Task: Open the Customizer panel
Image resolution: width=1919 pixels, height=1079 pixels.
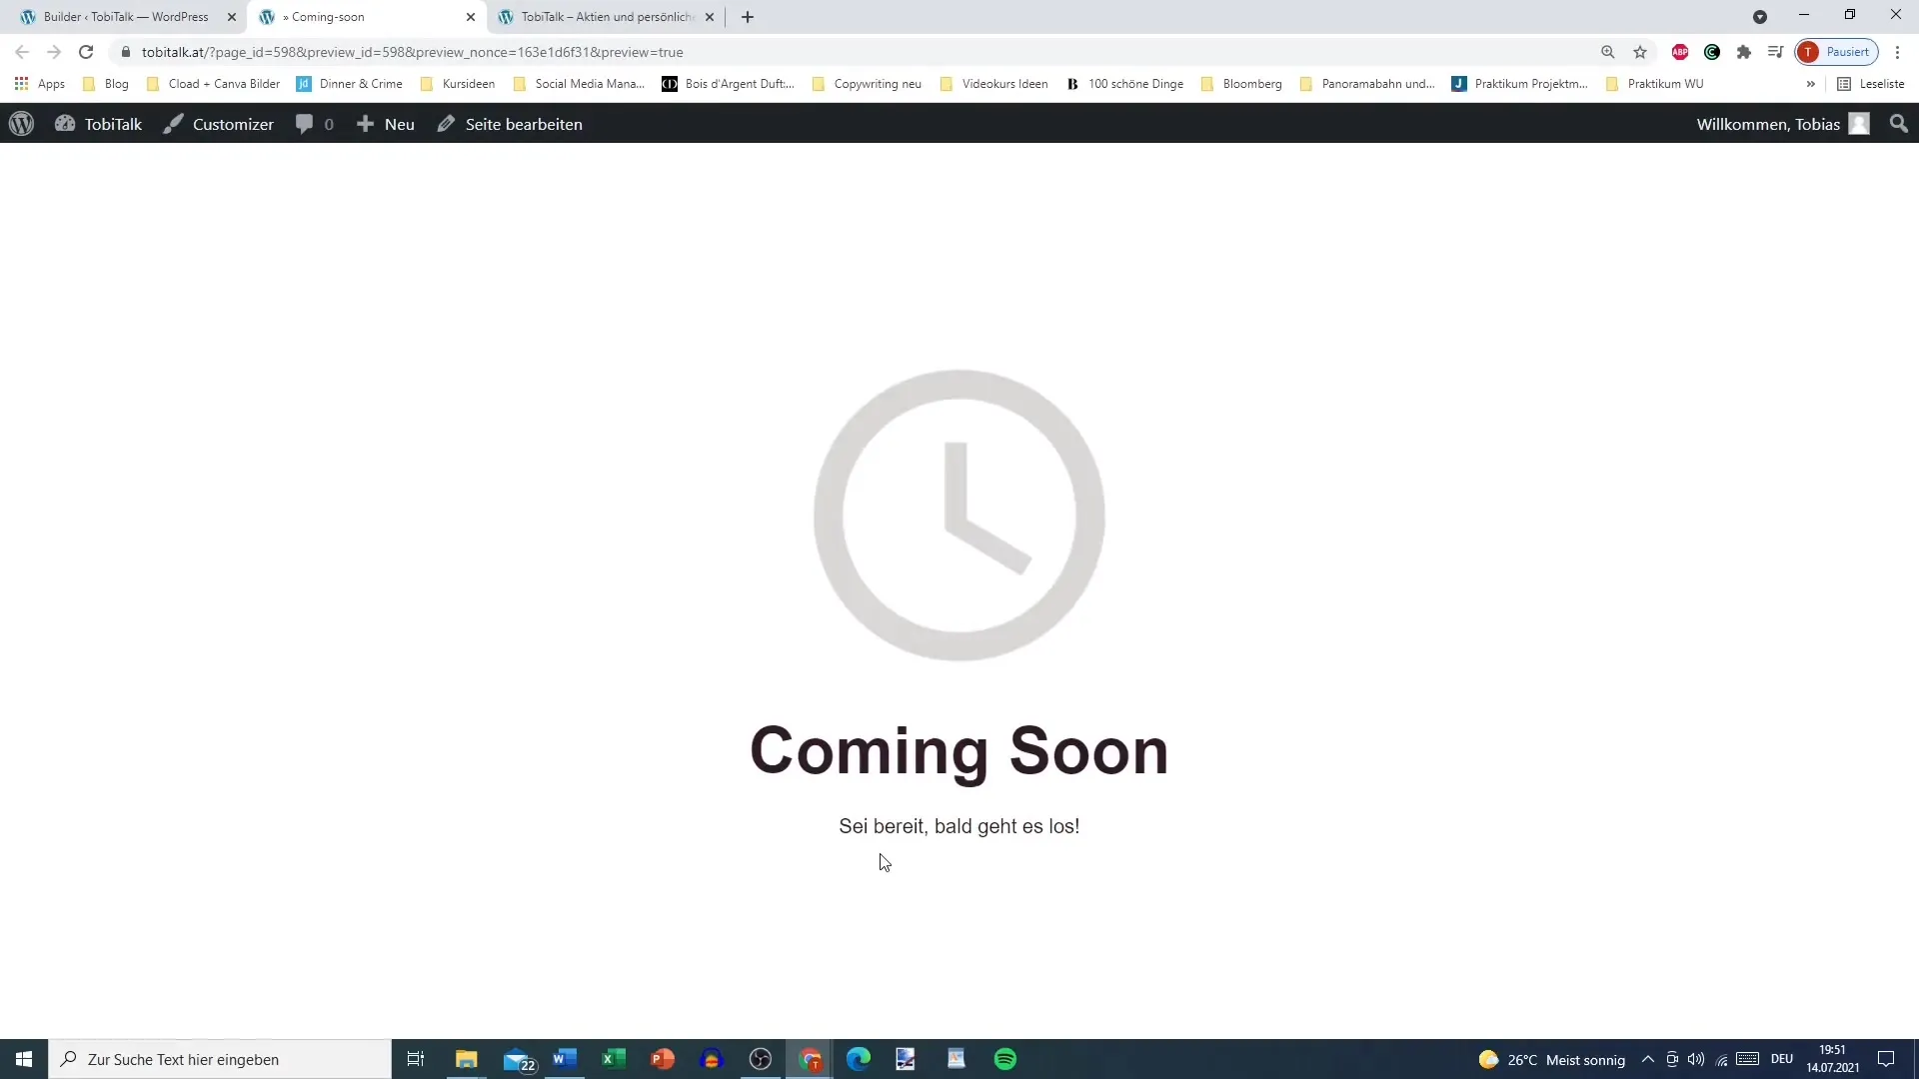Action: click(219, 124)
